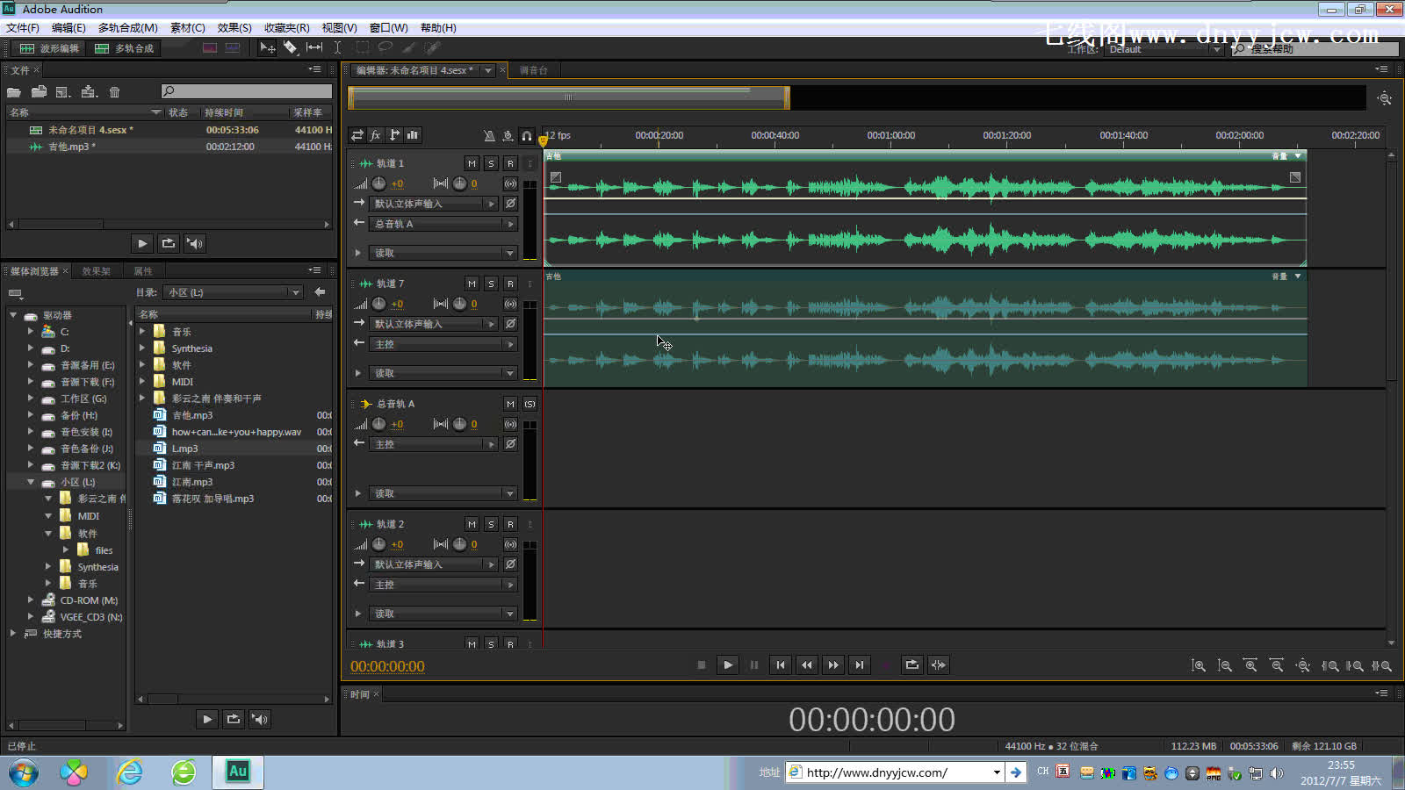Viewport: 1405px width, 790px height.
Task: Open 效果(S) menu
Action: 234,27
